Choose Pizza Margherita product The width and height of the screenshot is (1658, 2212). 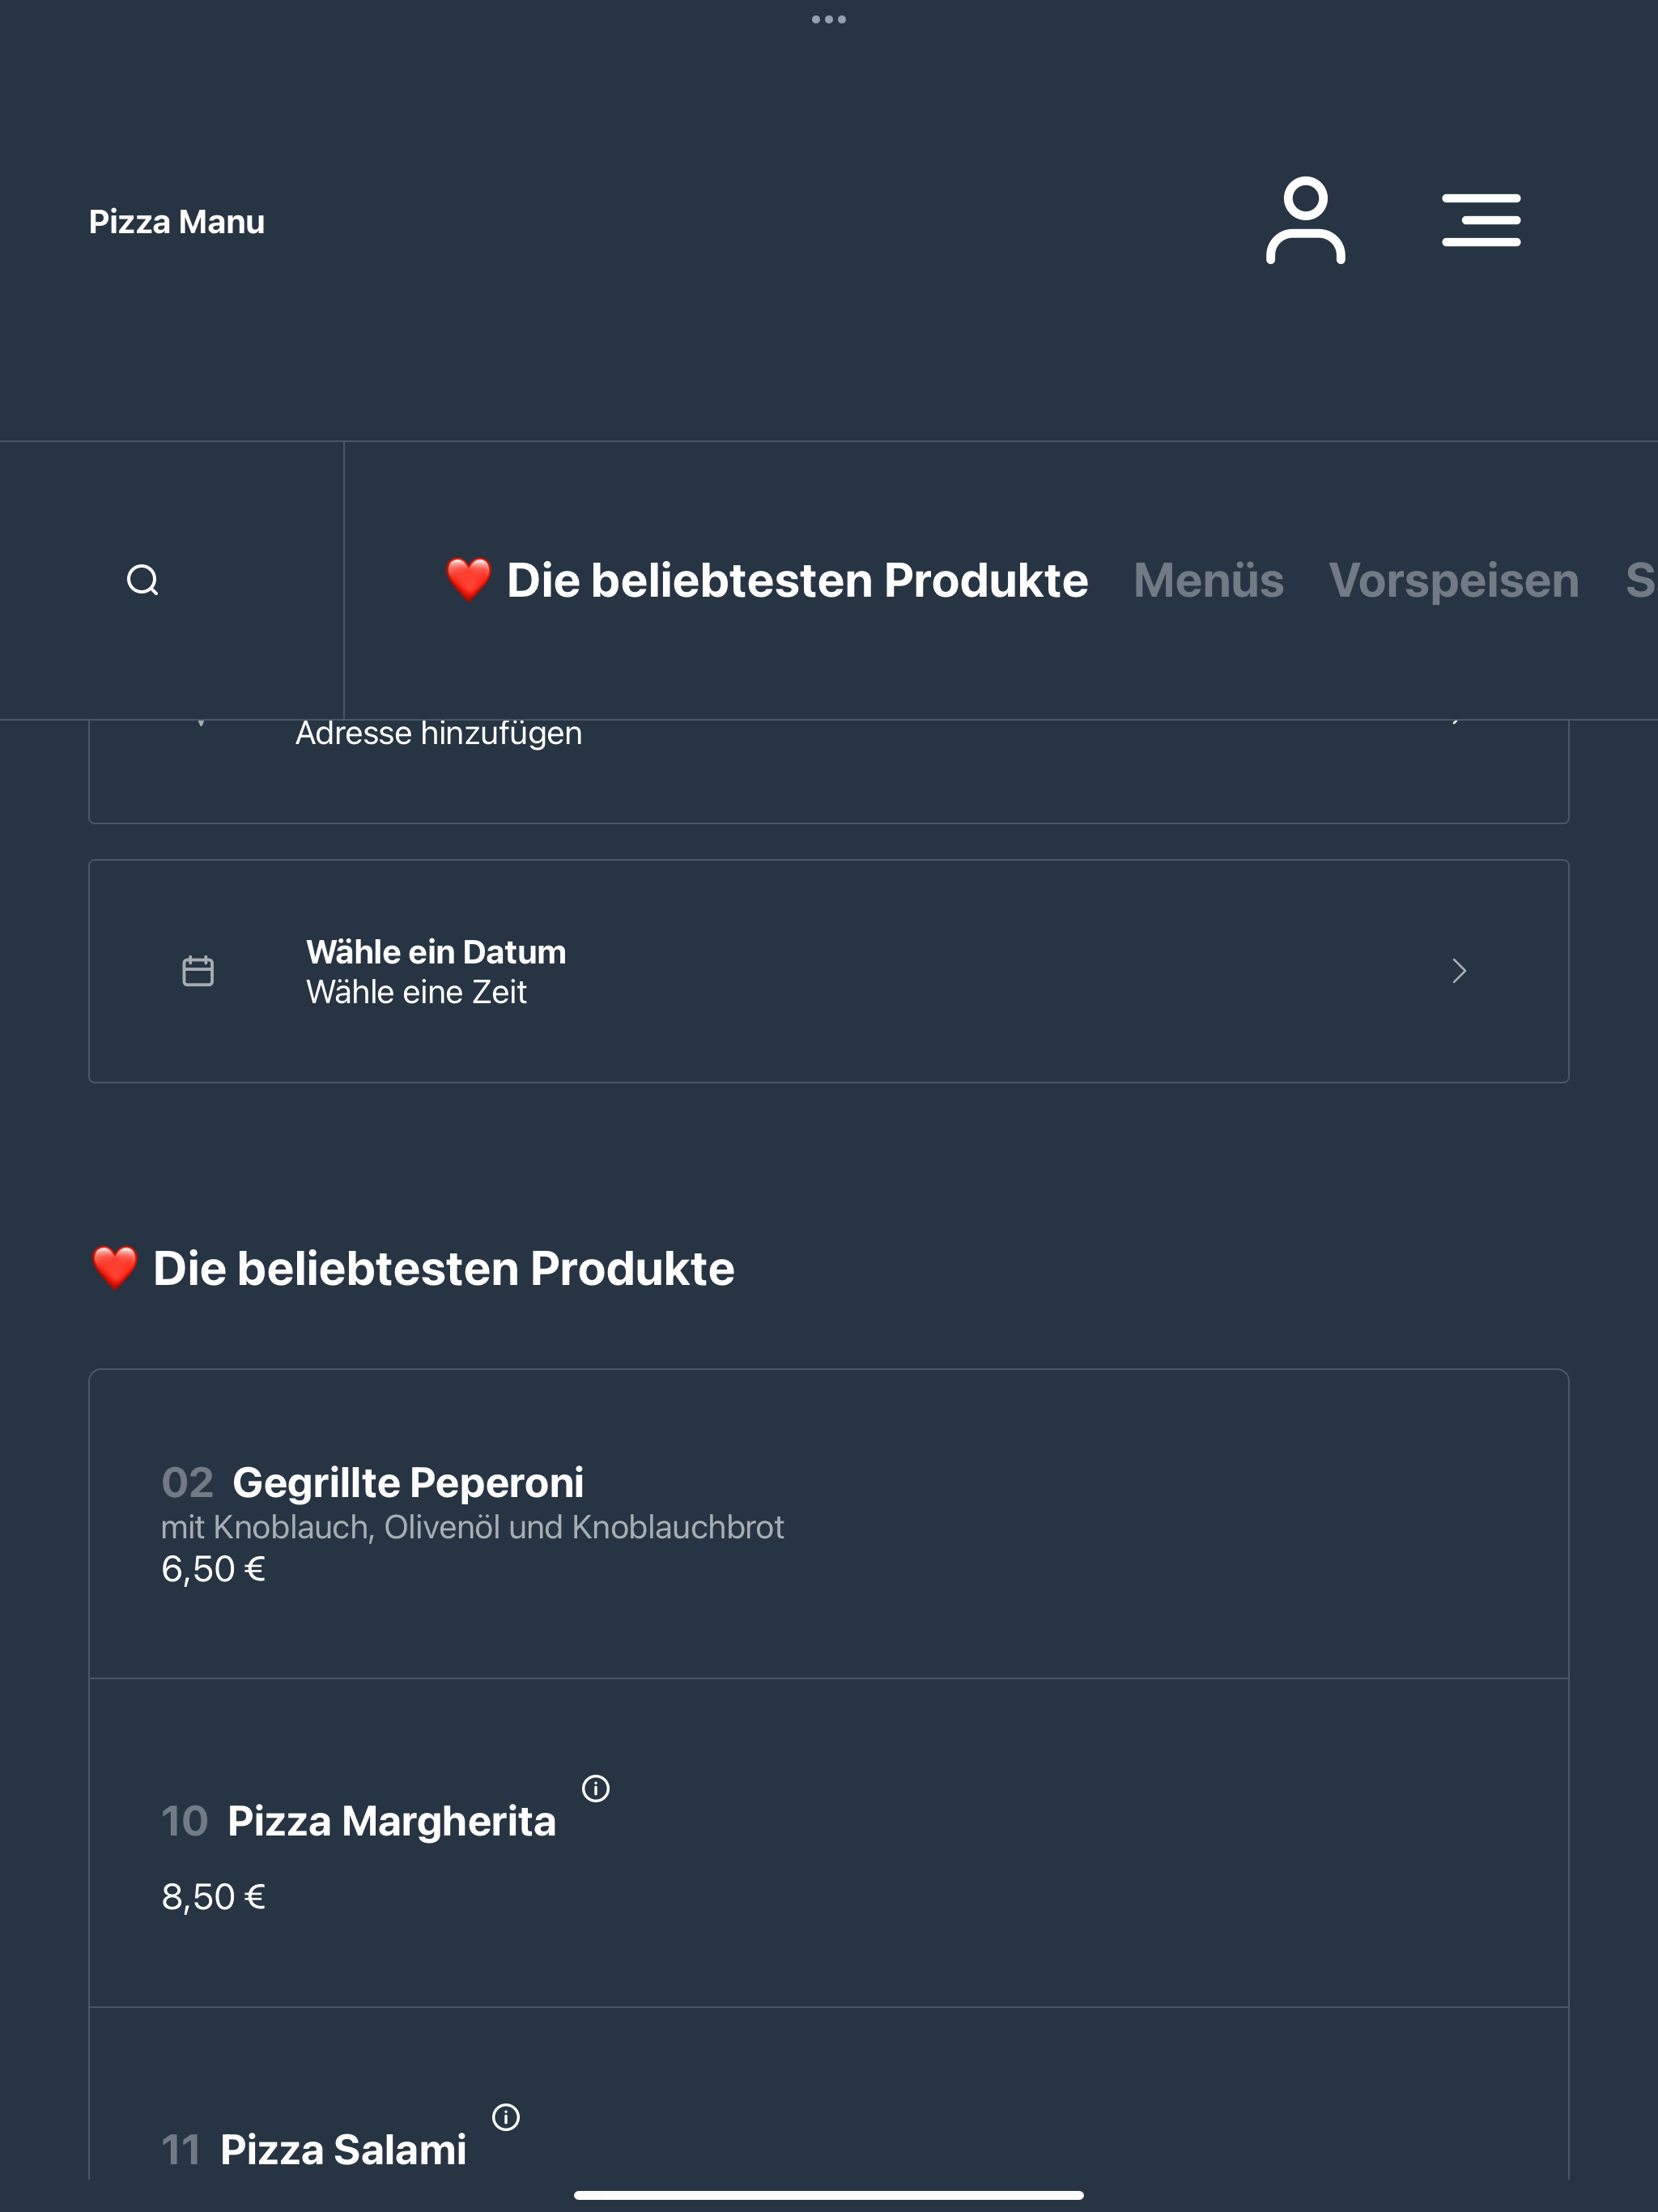[829, 1843]
